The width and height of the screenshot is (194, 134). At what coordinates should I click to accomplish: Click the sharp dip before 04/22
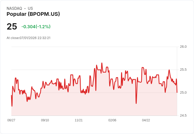click(136, 103)
